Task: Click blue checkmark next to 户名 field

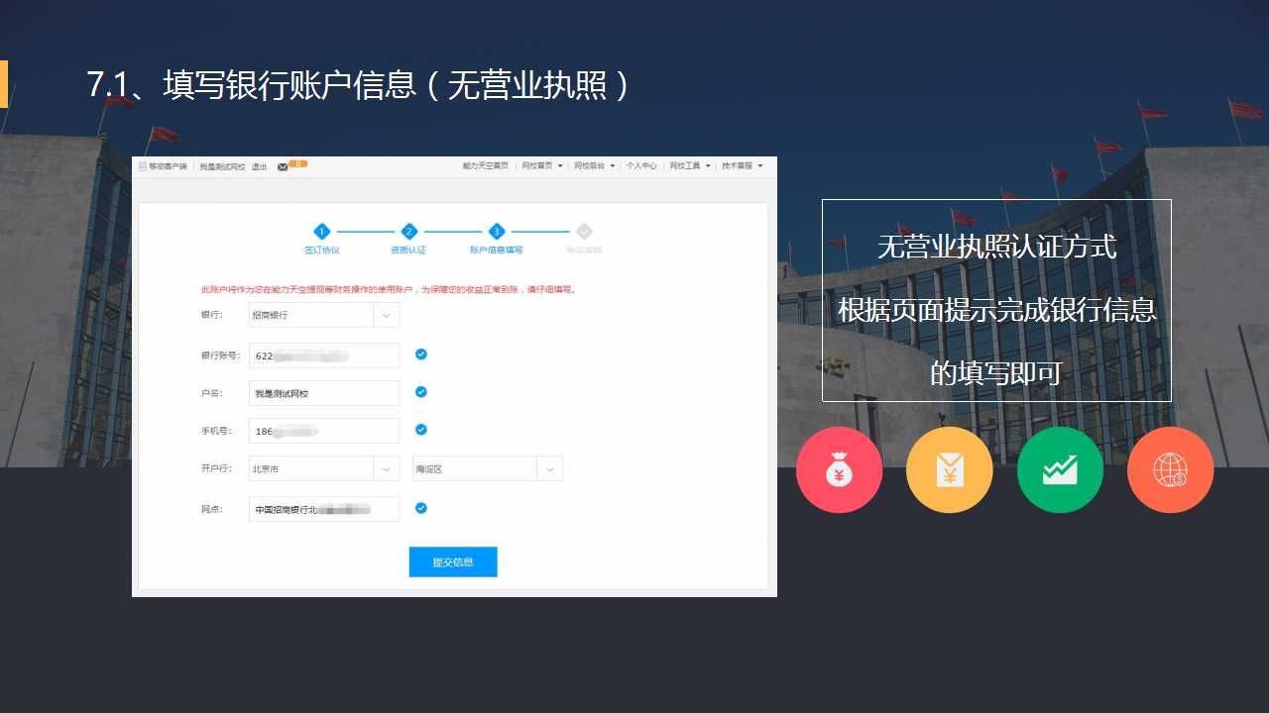Action: tap(421, 392)
